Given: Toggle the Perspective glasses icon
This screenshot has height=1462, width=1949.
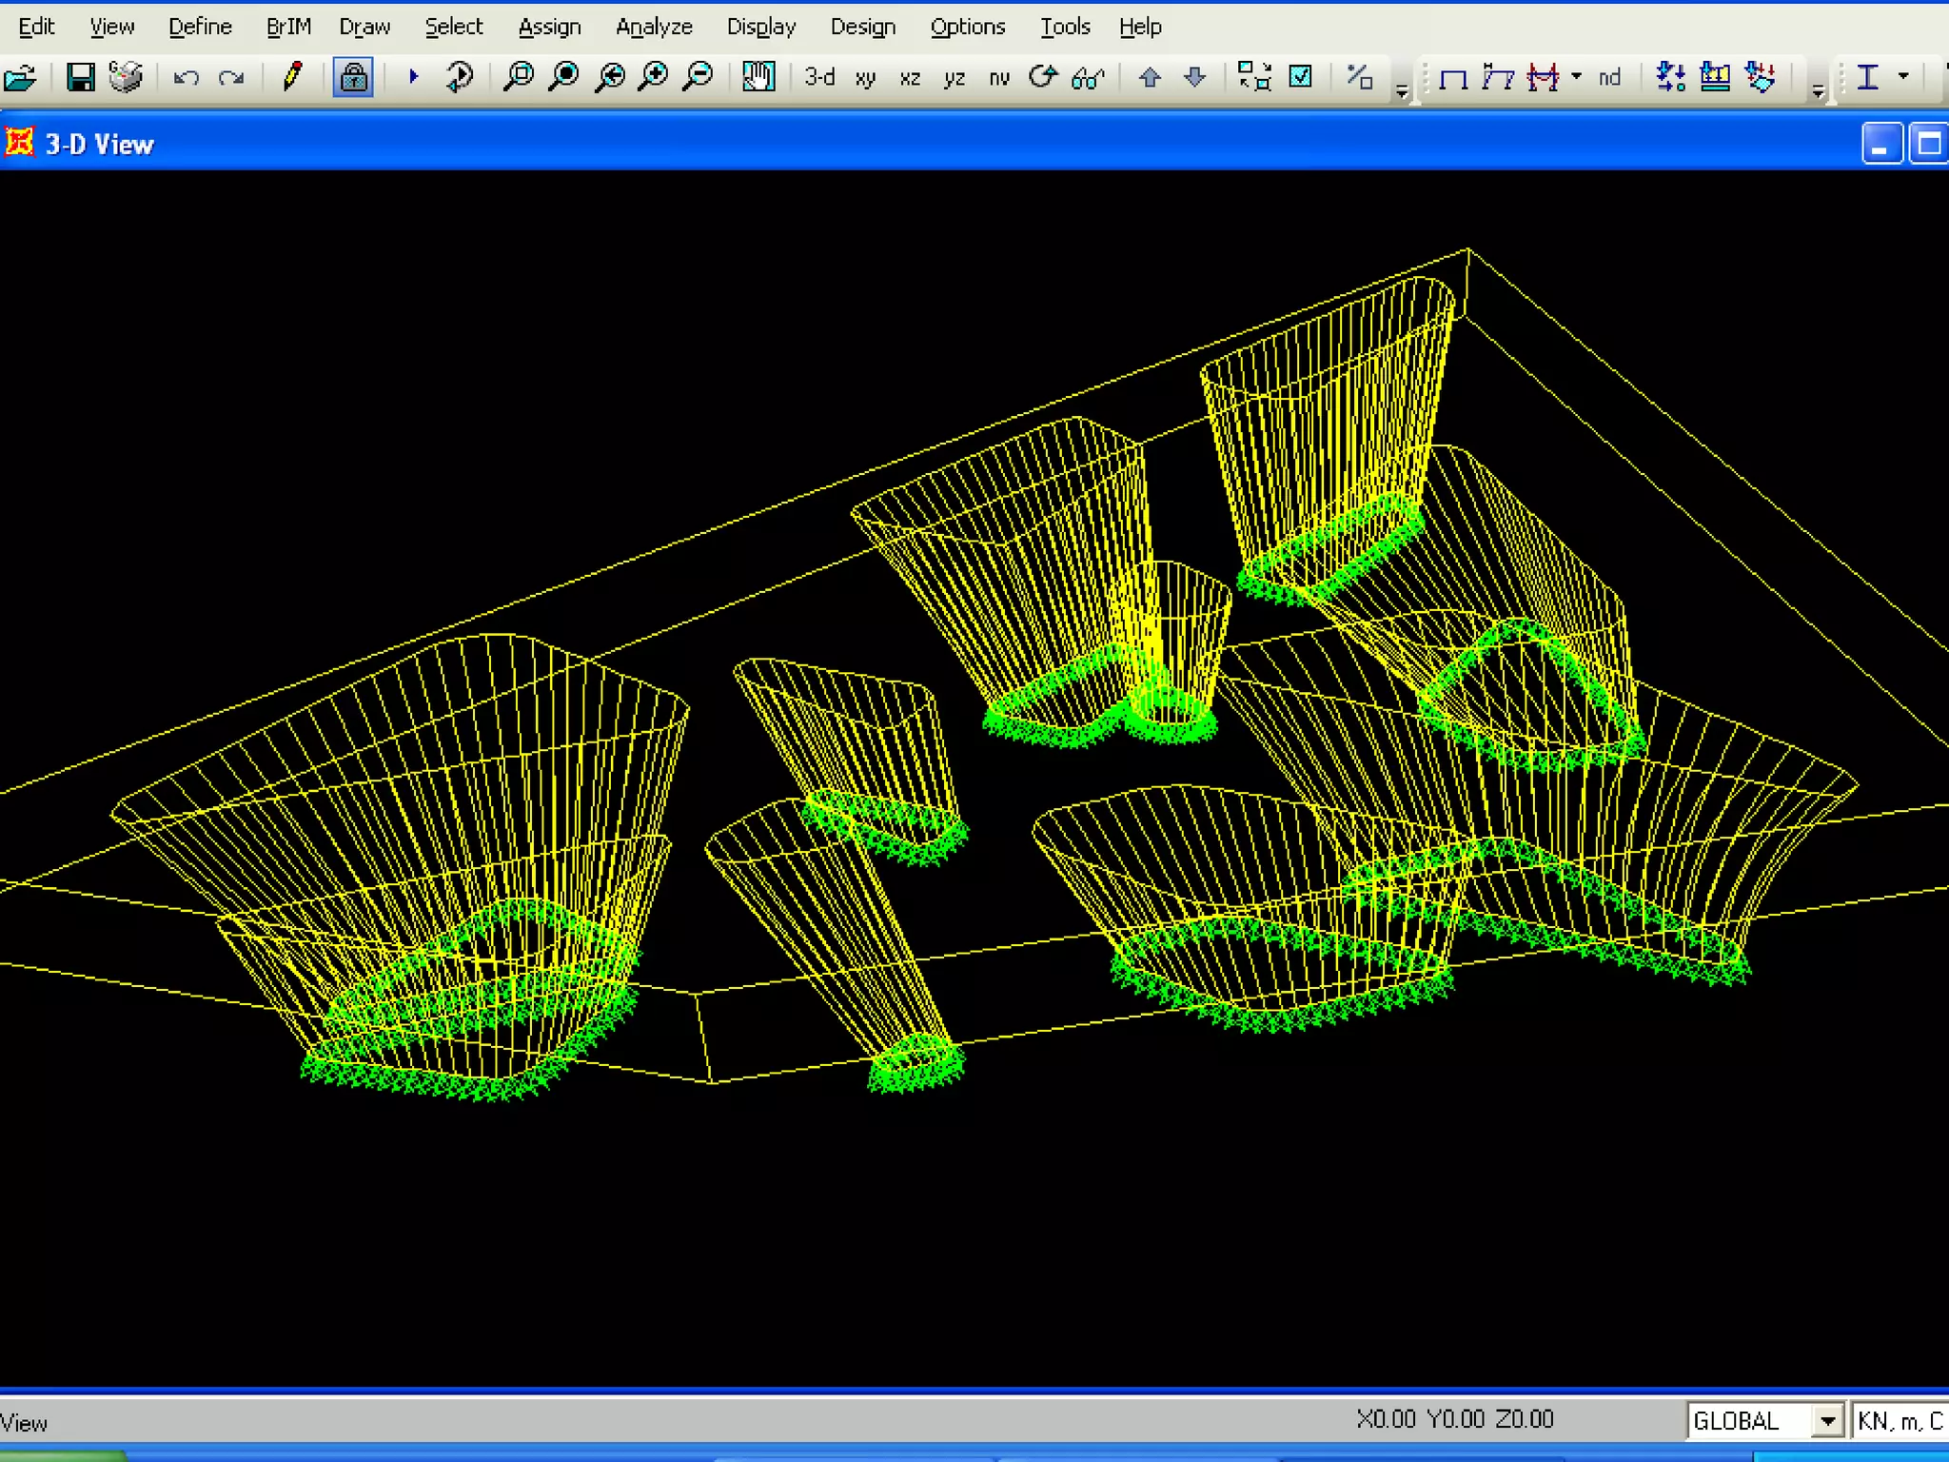Looking at the screenshot, I should click(1088, 78).
